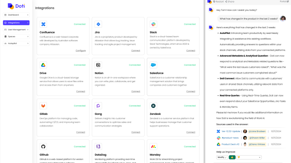
Task: Click the Jira integration icon
Action: pyautogui.click(x=98, y=24)
